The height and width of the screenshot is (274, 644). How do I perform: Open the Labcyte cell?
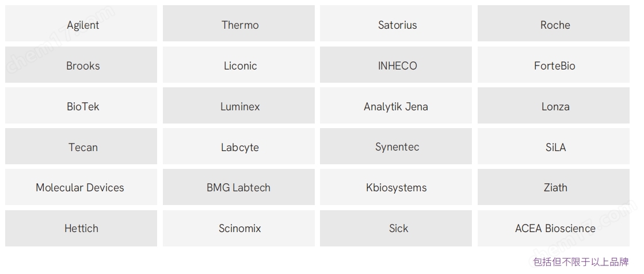[239, 146]
